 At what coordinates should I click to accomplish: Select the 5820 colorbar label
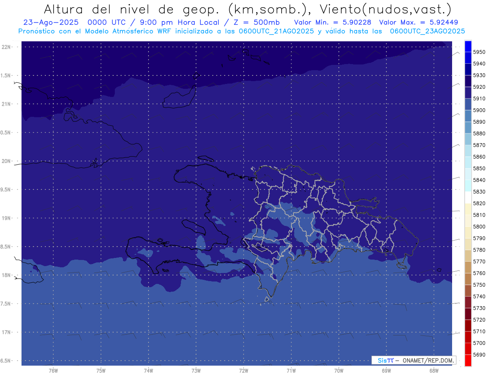(479, 203)
